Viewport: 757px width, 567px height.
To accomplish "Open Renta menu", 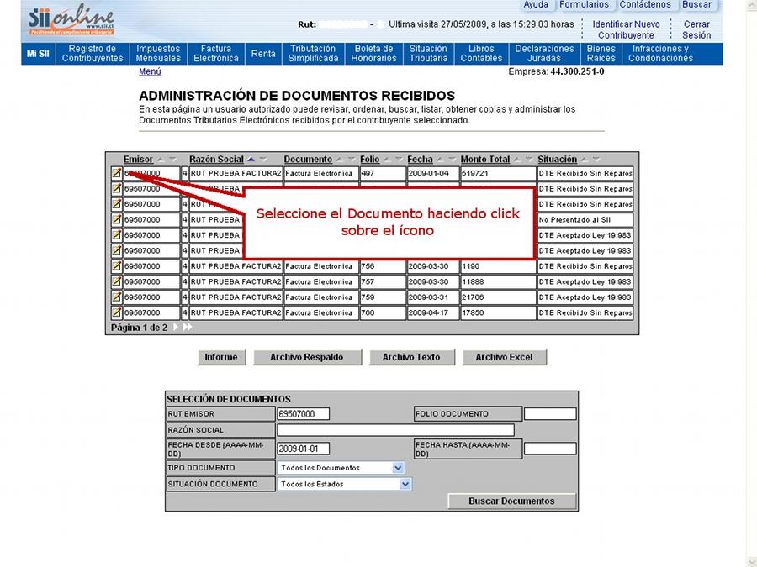I will point(263,54).
